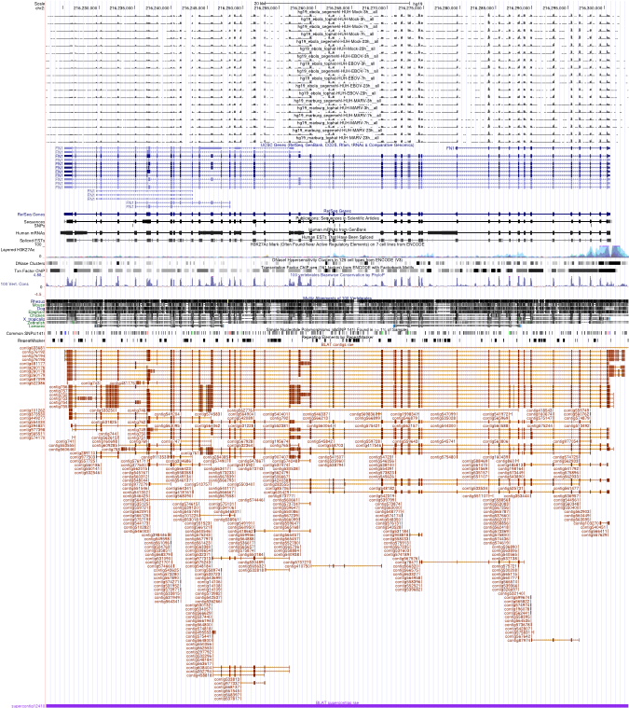Viewport: 629px width, 708px height.
Task: Select the X_tropicalis alignment row label
Action: tap(35, 319)
